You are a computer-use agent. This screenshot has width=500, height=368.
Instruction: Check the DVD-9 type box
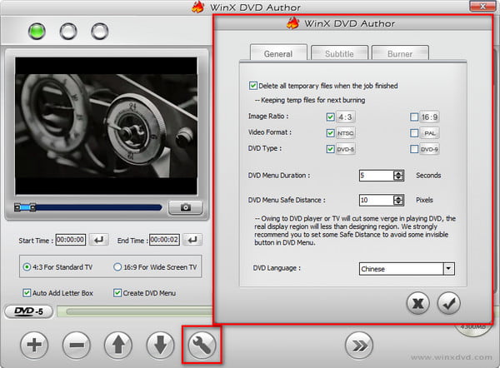414,149
